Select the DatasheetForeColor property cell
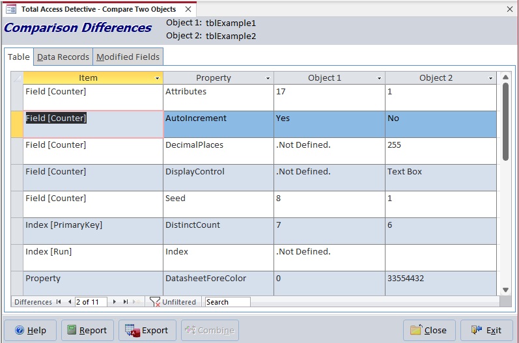 (218, 284)
